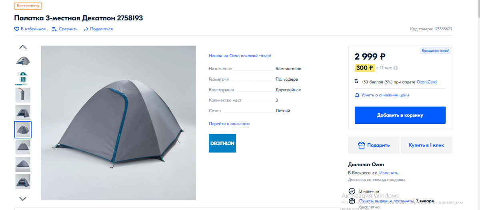Click the Compare list icon

pyautogui.click(x=54, y=29)
